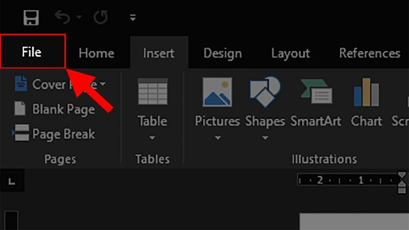Screen dimensions: 409x230
Task: Expand the Shapes dropdown arrow
Action: point(265,137)
